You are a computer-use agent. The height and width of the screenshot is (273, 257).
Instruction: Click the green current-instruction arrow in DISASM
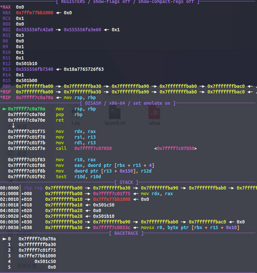5,109
